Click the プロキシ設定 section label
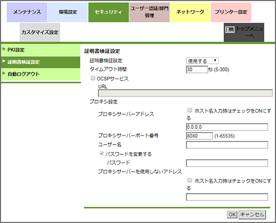Screen dimensions: 276x223 click(104, 102)
